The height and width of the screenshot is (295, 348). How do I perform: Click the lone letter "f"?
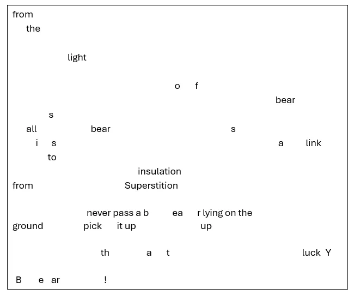point(197,86)
